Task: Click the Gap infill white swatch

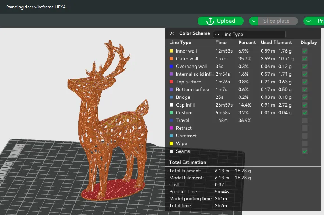Action: click(171, 105)
